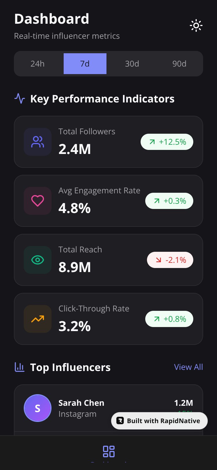The width and height of the screenshot is (217, 470).
Task: Open the Dashboard grid icon in bottom navigation
Action: tap(109, 451)
